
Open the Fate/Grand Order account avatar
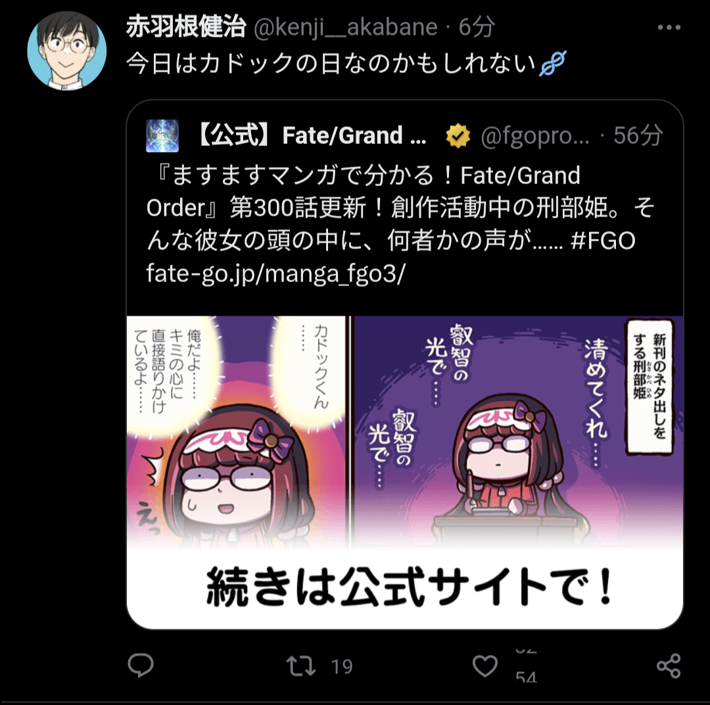pos(162,135)
